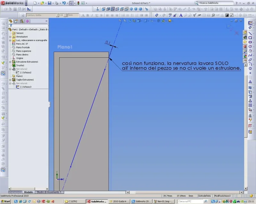Select the Spline sketch tool
This screenshot has height=204, width=256.
pos(250,55)
